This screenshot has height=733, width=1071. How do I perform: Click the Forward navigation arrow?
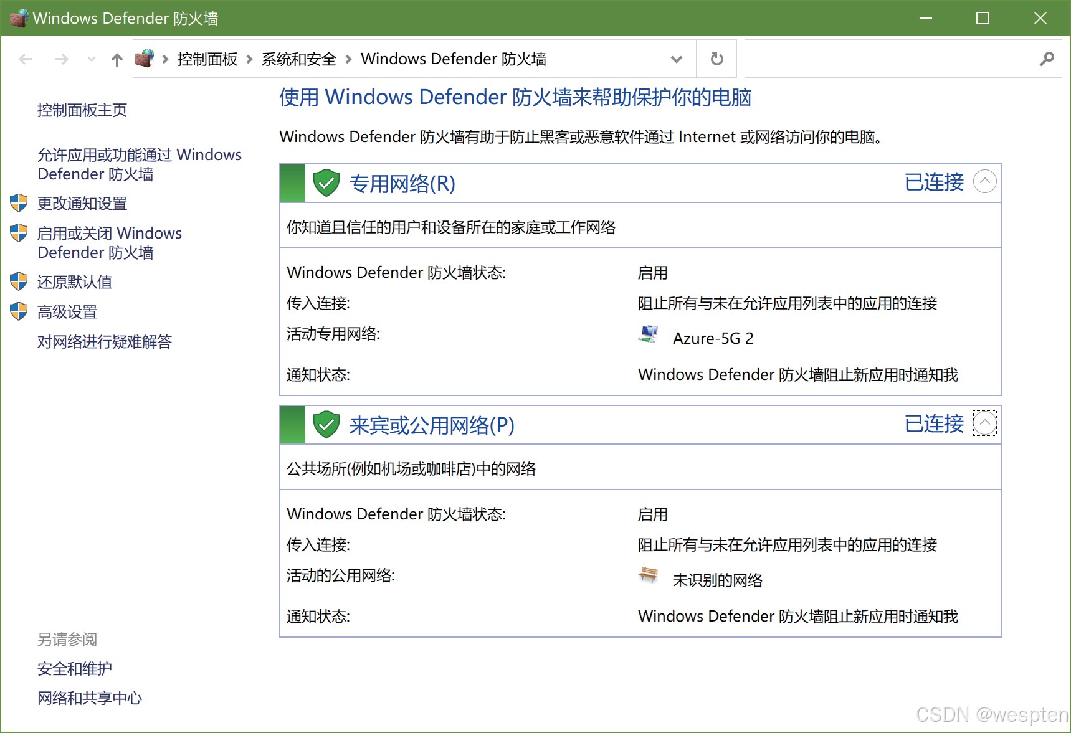tap(61, 59)
